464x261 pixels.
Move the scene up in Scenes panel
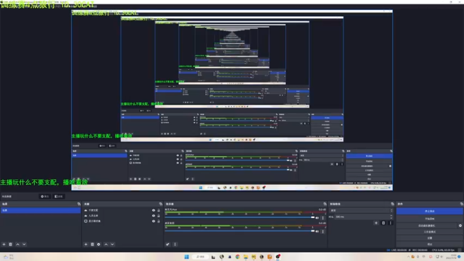pos(17,244)
